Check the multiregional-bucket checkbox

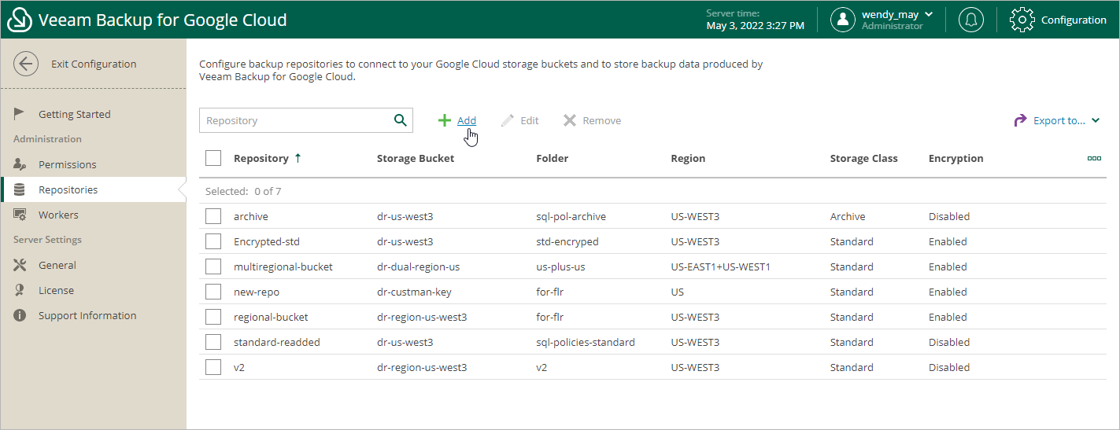213,266
